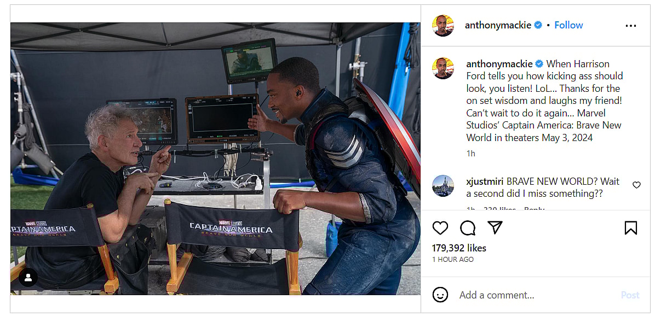This screenshot has width=655, height=317.
Task: Click the xjustmiri commenter username
Action: pyautogui.click(x=485, y=181)
